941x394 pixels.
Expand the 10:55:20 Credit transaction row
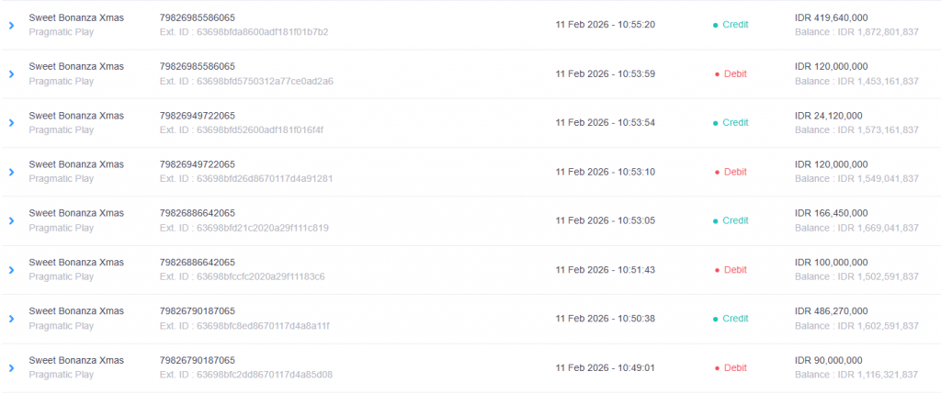pos(11,25)
